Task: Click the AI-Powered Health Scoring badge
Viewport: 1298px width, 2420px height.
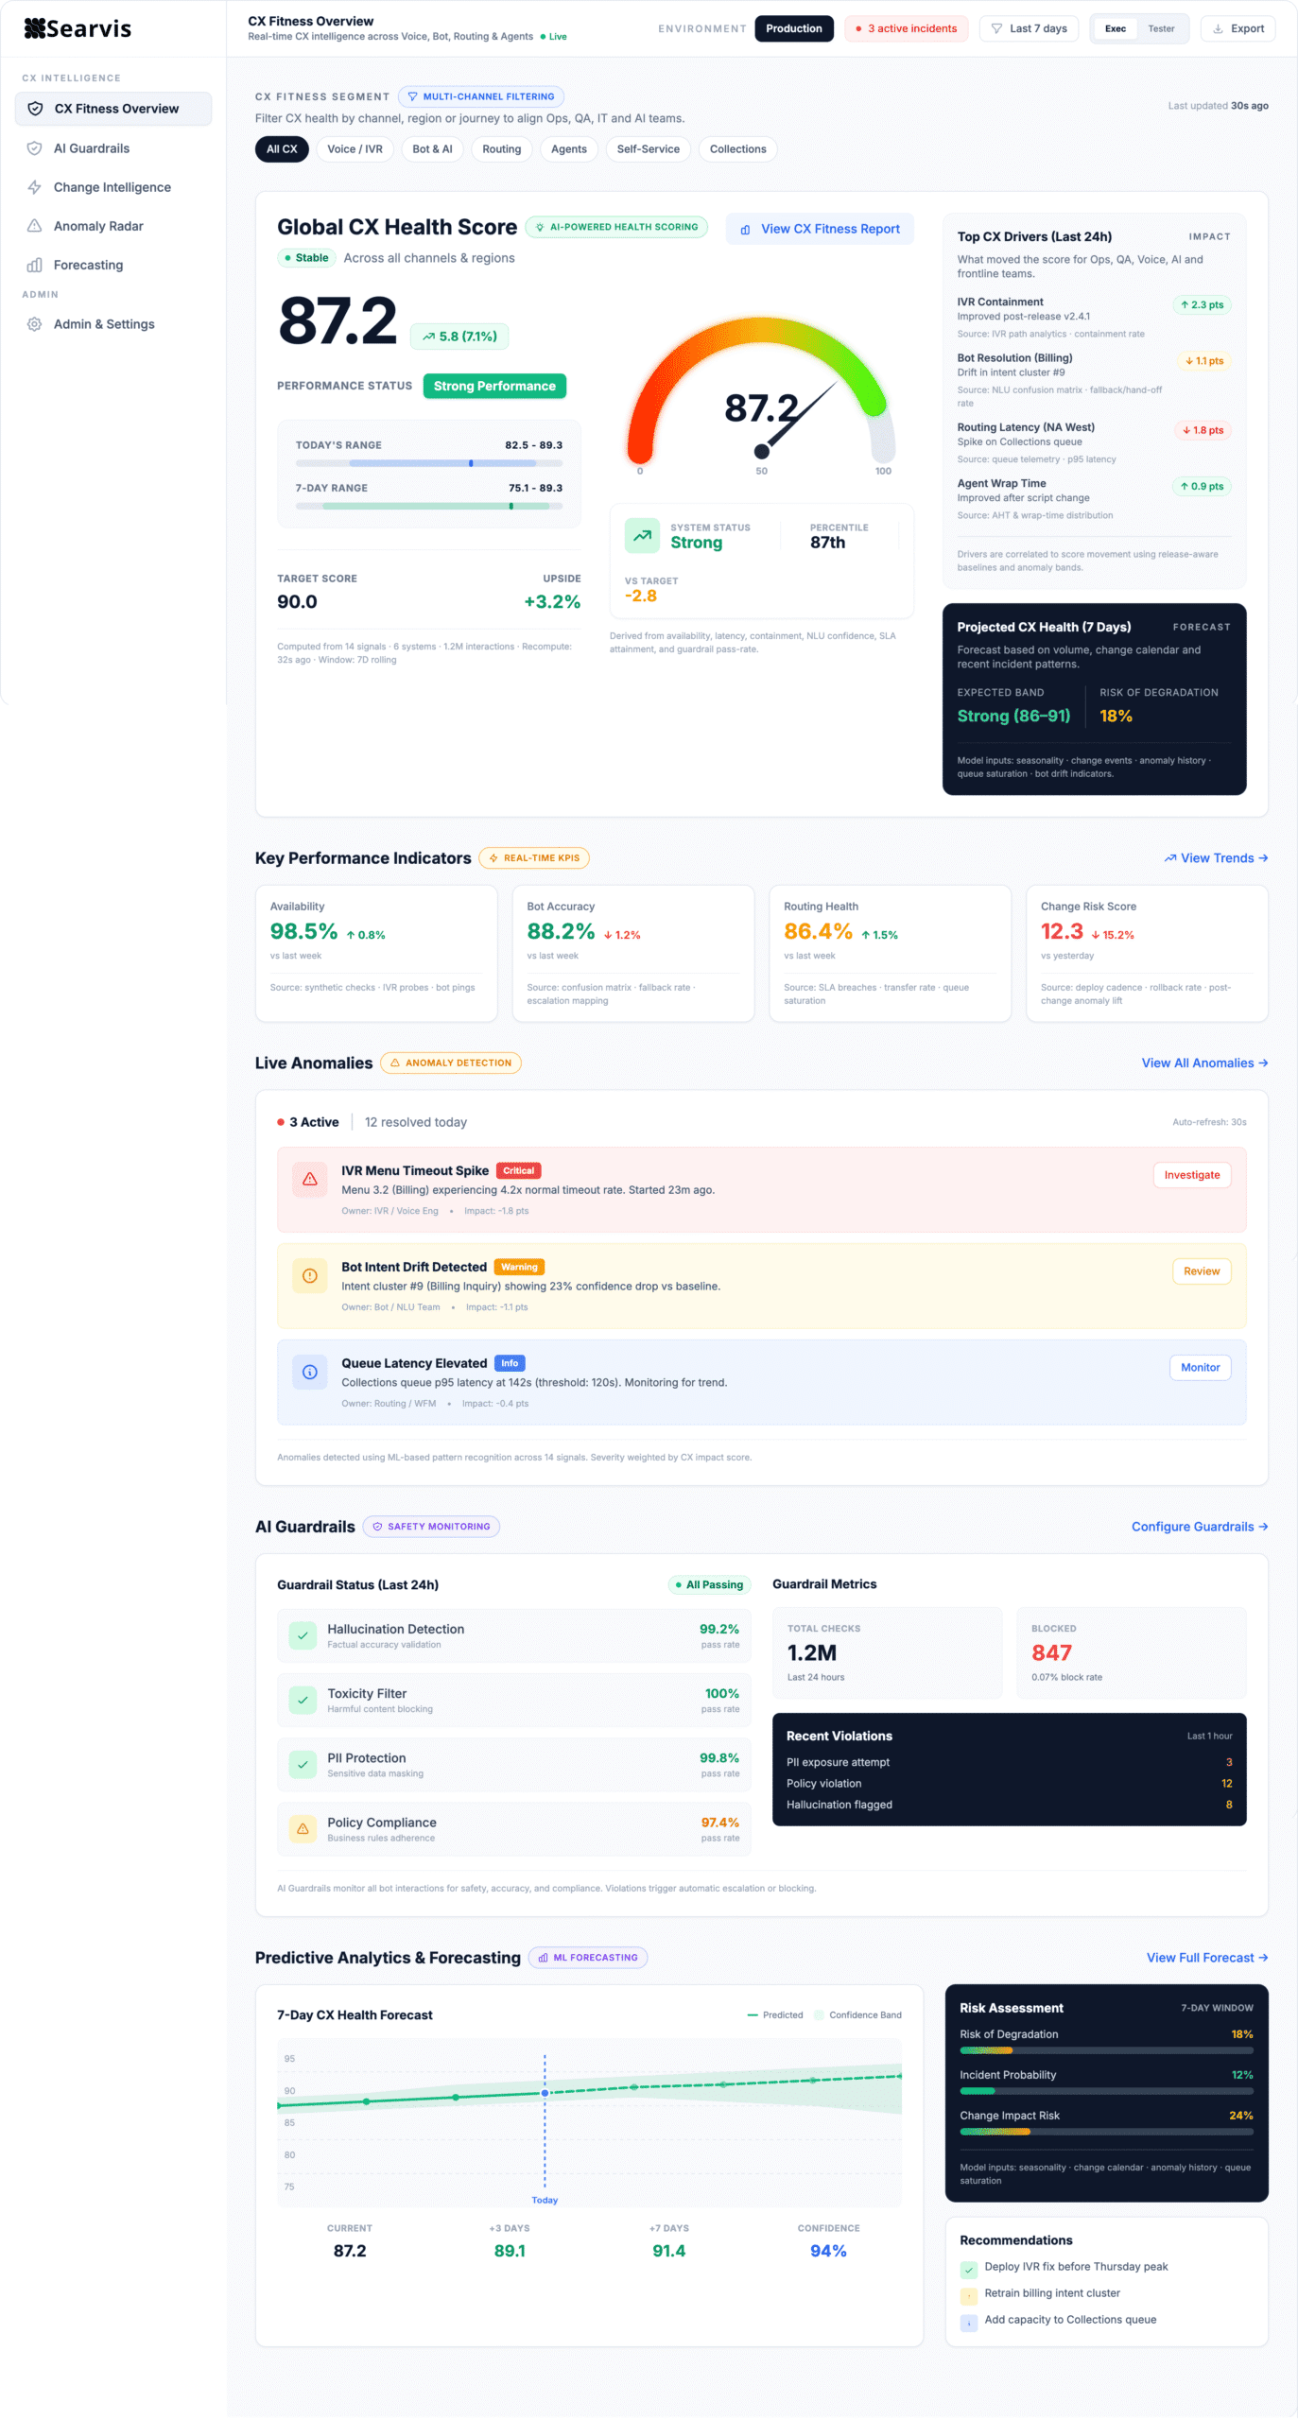Action: point(616,227)
